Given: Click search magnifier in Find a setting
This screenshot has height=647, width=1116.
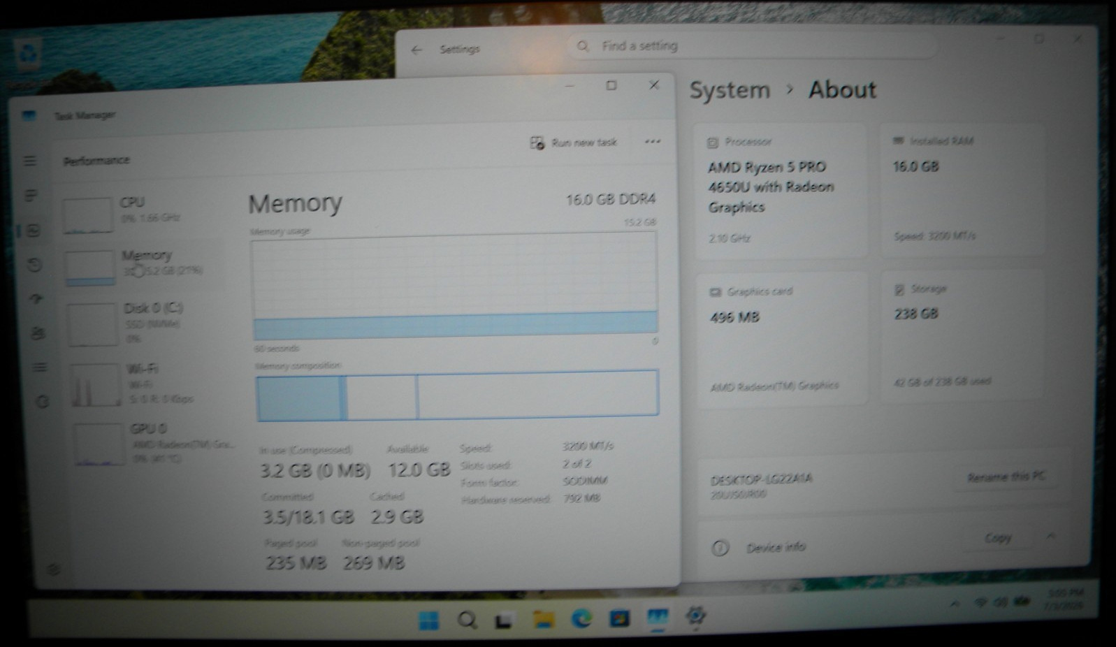Looking at the screenshot, I should point(583,46).
